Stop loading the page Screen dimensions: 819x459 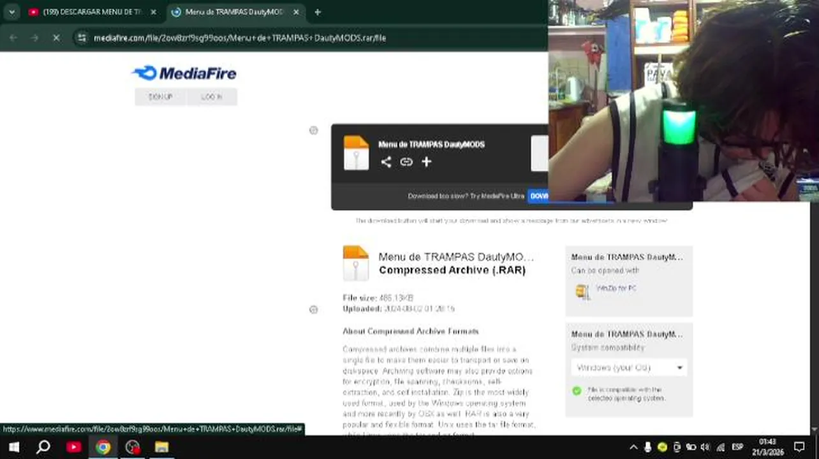click(56, 38)
